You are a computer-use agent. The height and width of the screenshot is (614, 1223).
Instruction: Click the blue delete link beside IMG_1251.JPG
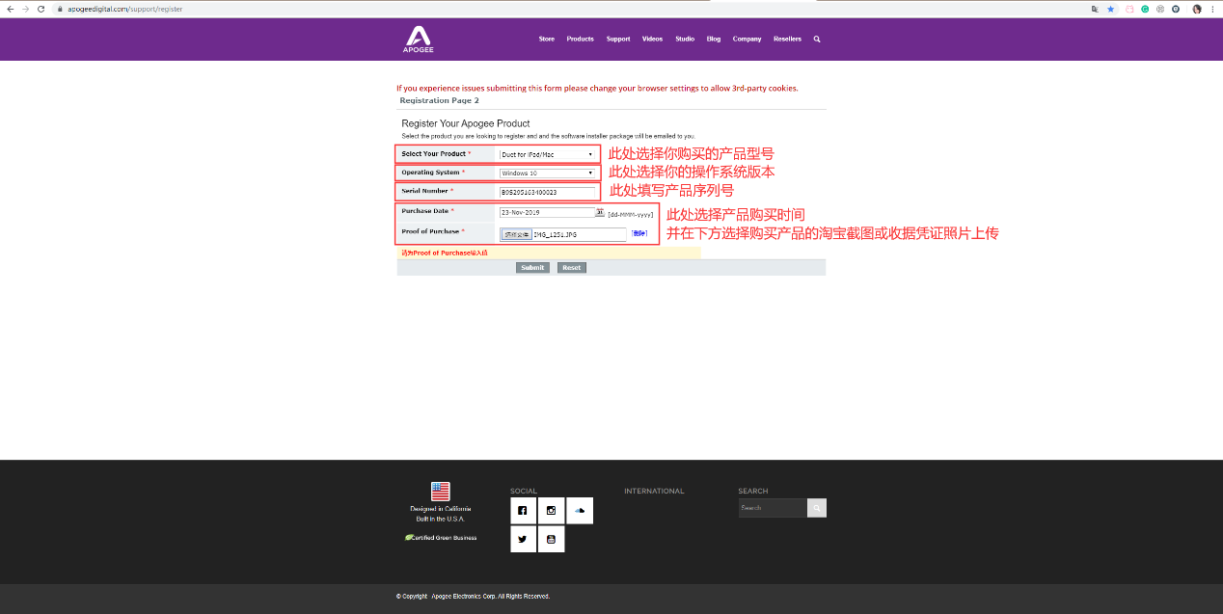(639, 233)
